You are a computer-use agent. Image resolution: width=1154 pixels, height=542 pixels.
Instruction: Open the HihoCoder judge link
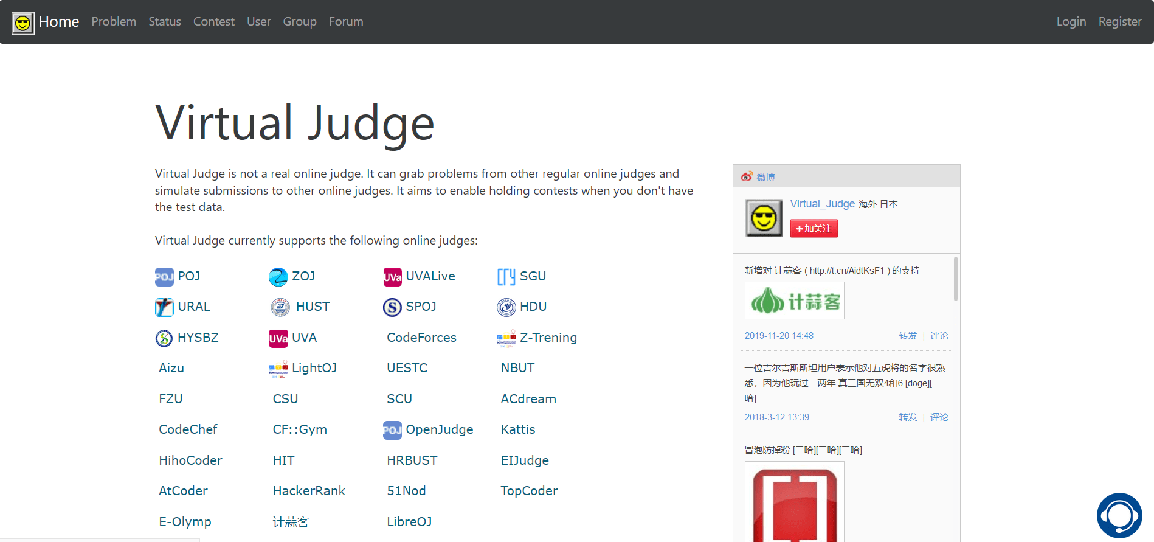(190, 460)
